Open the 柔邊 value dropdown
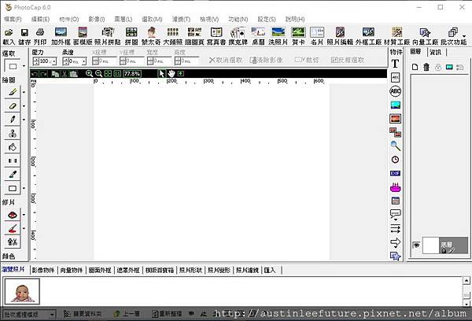This screenshot has width=472, height=321. (84, 61)
